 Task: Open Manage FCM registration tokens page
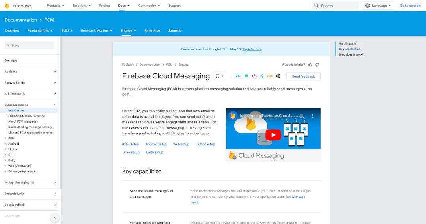30,133
